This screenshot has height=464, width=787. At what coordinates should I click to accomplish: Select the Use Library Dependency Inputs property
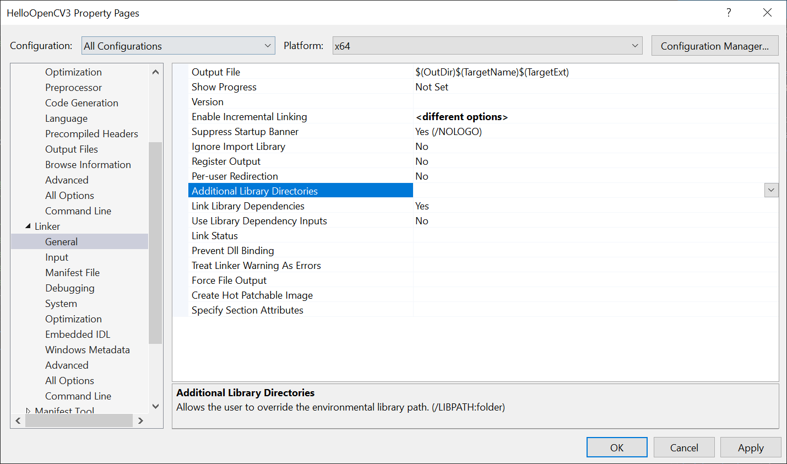[259, 221]
